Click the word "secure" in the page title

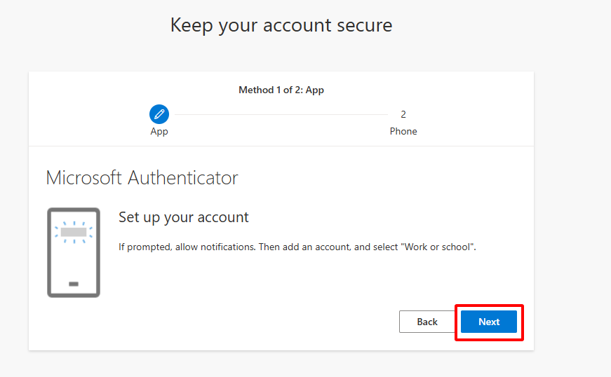[x=363, y=26]
